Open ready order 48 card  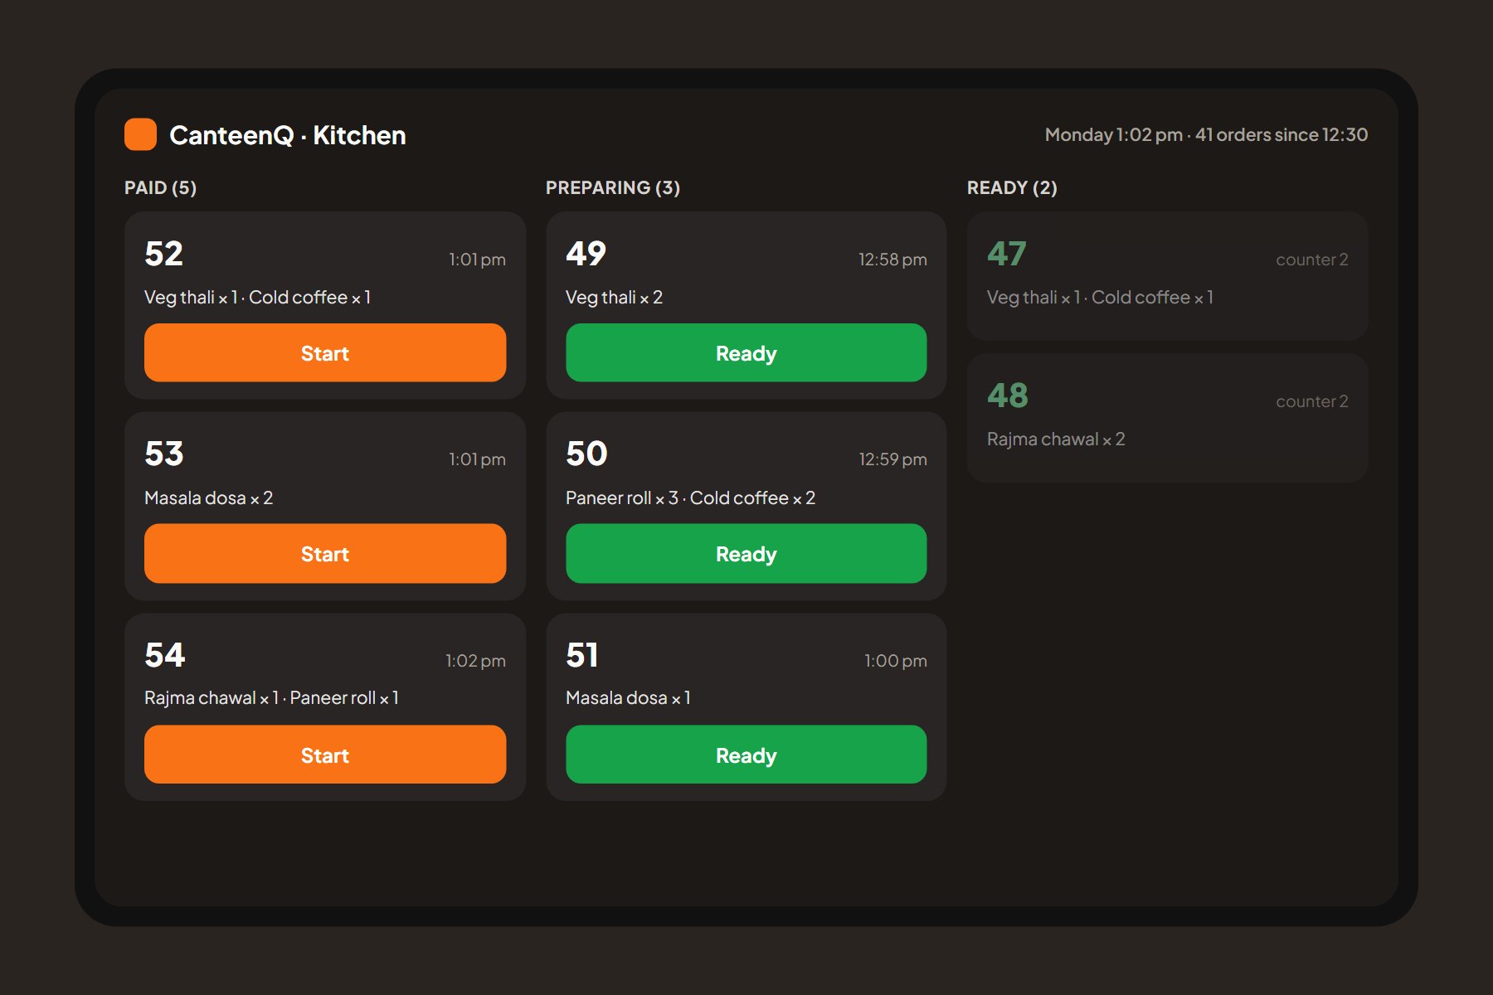(1167, 418)
